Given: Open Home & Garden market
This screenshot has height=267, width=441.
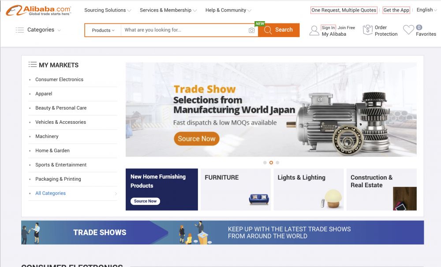Looking at the screenshot, I should (x=52, y=151).
